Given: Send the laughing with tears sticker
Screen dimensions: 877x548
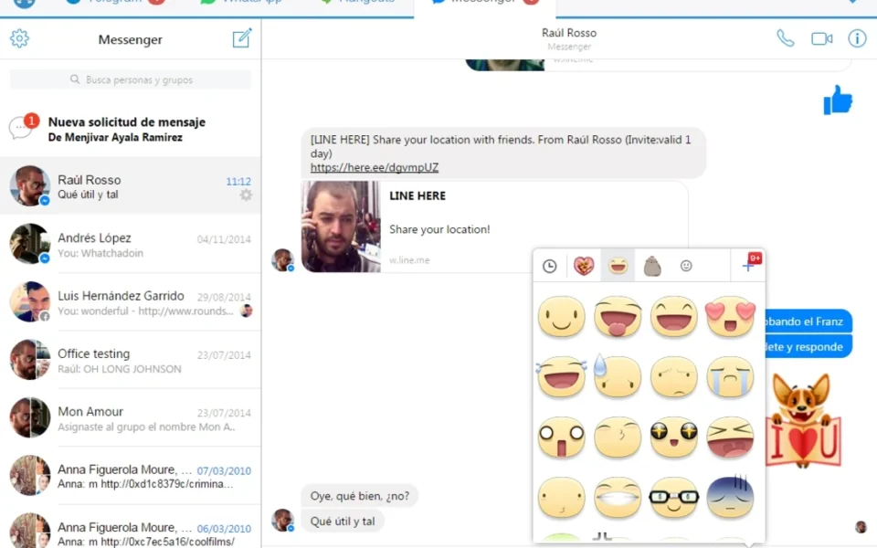Looking at the screenshot, I should [562, 376].
